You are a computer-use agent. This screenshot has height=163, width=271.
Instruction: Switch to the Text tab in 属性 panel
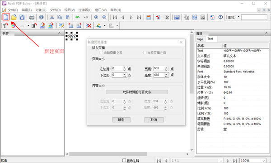pos(210,39)
